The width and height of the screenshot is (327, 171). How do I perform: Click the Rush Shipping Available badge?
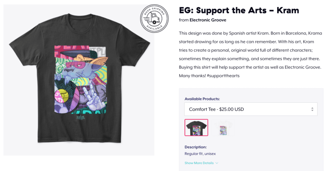[x=154, y=18]
